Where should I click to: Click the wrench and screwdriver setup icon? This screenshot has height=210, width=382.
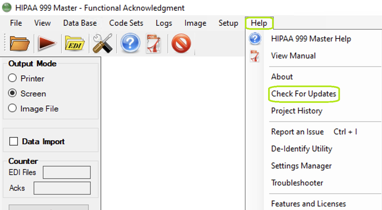click(103, 43)
